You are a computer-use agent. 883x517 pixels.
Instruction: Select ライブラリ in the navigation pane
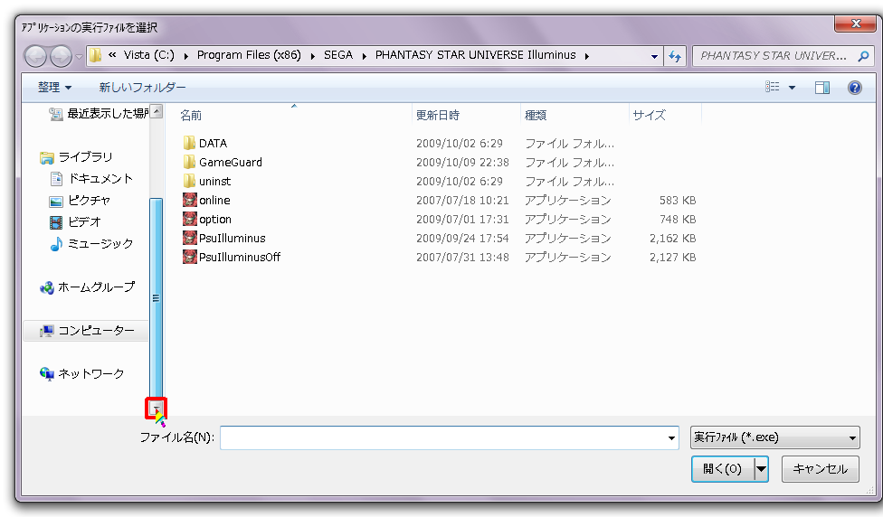(x=77, y=157)
